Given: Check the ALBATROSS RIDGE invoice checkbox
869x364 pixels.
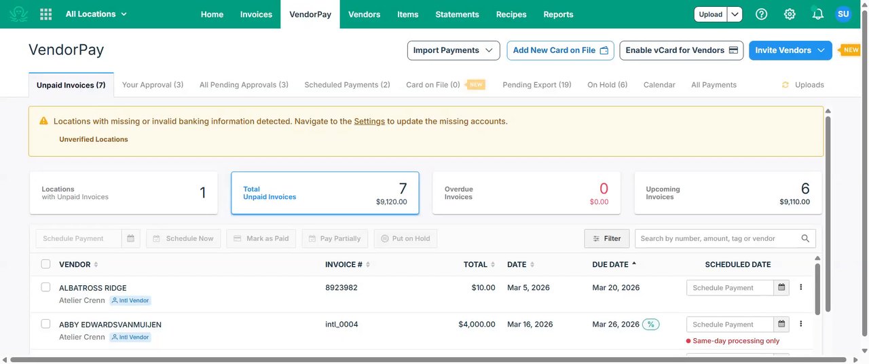Looking at the screenshot, I should click(45, 287).
